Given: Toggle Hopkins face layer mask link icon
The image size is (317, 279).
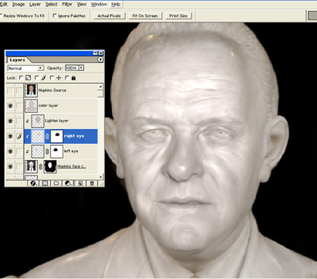Looking at the screenshot, I should click(x=41, y=167).
